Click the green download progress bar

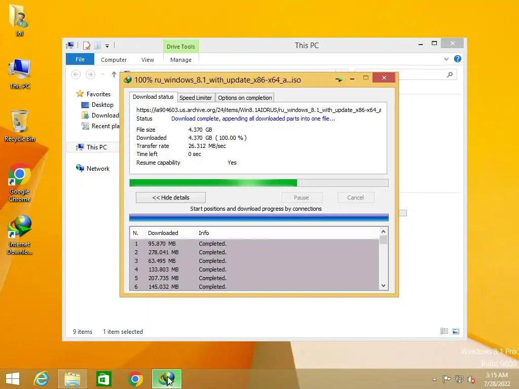(x=259, y=183)
